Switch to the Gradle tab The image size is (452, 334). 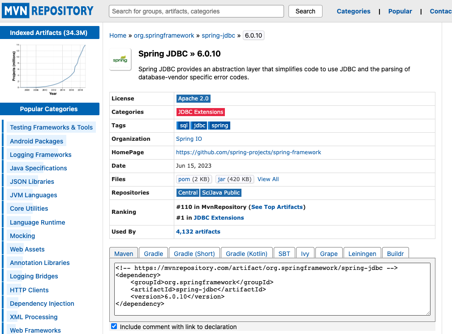coord(153,253)
